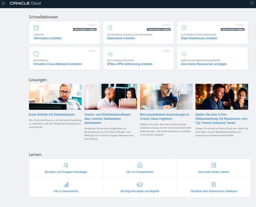The height and width of the screenshot is (207, 256).
Task: Click the Ressourcenabfrage cloud search icon
Action: pyautogui.click(x=184, y=54)
